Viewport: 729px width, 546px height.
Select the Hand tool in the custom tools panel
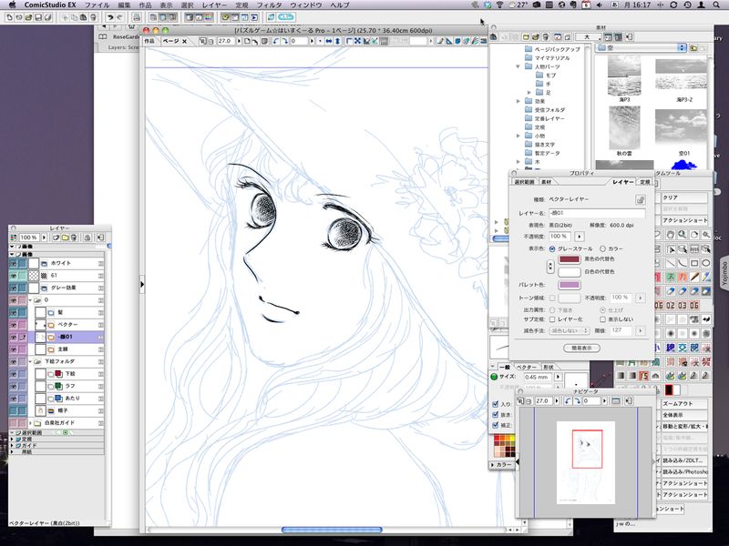pos(670,235)
